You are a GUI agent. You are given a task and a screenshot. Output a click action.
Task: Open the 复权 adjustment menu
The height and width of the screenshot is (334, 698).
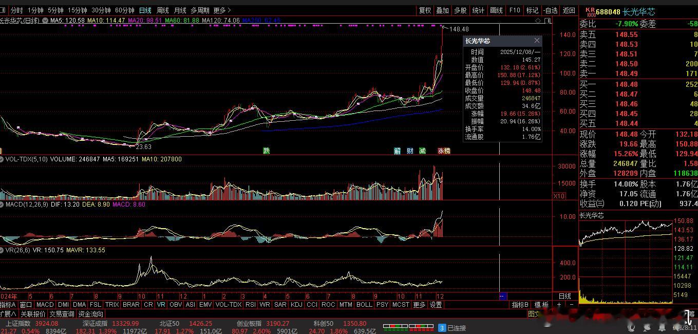[425, 10]
